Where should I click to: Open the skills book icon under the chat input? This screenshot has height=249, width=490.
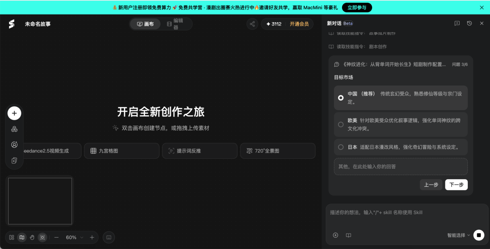point(348,235)
